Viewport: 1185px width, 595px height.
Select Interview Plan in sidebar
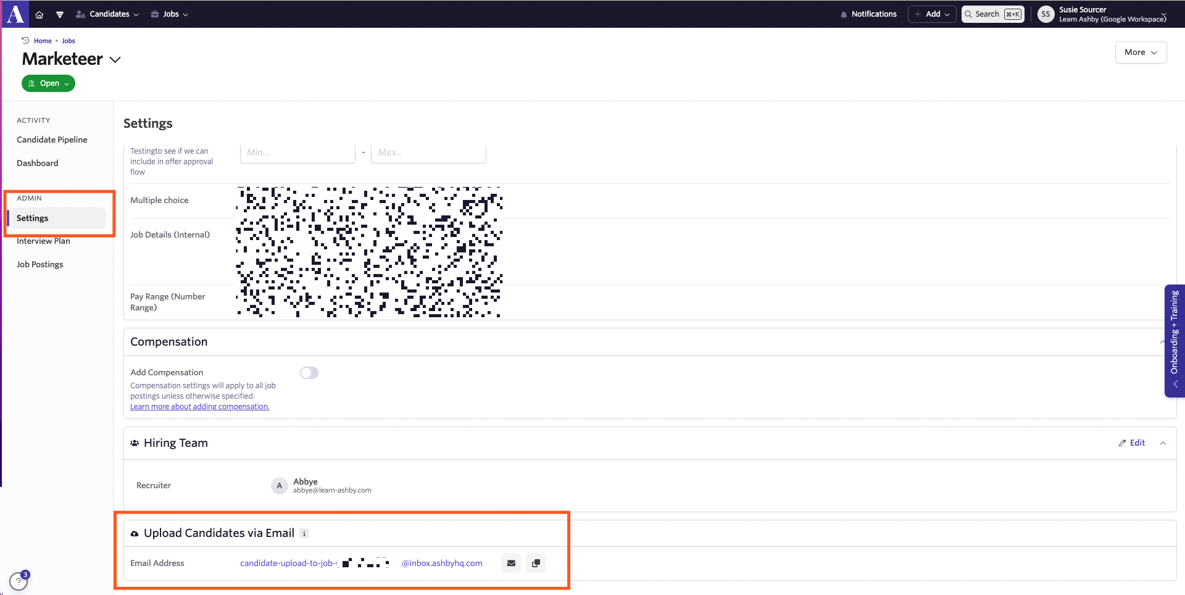tap(43, 241)
